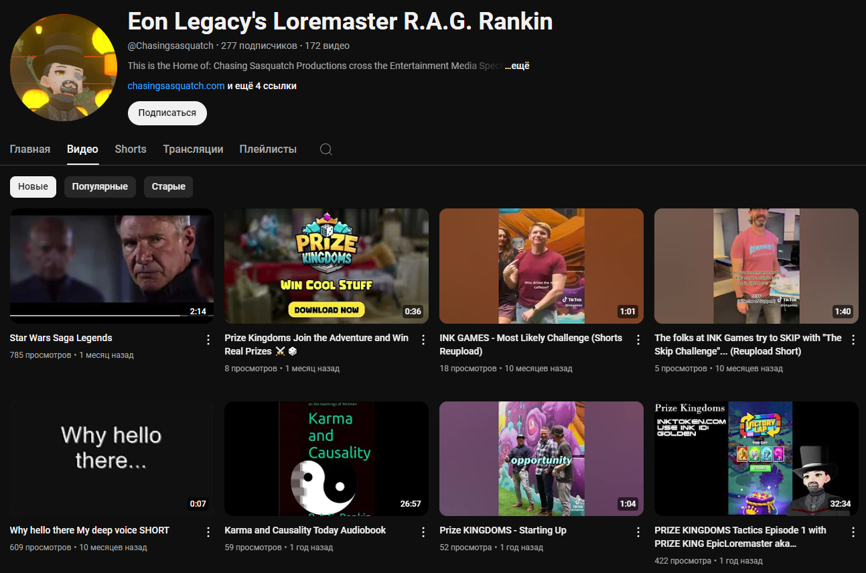Viewport: 866px width, 573px height.
Task: Open Karma and Causality Today Audiobook title
Action: (305, 530)
